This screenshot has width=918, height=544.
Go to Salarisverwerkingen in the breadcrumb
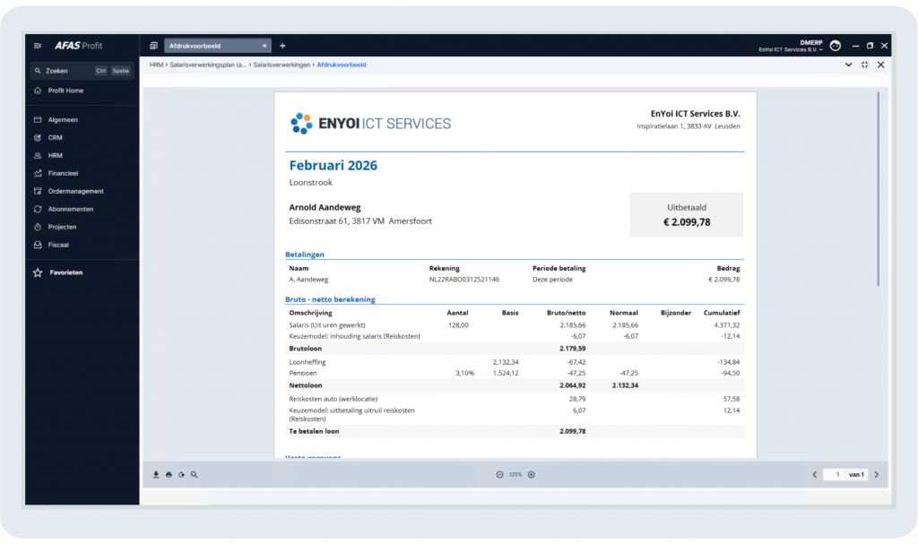pyautogui.click(x=281, y=65)
